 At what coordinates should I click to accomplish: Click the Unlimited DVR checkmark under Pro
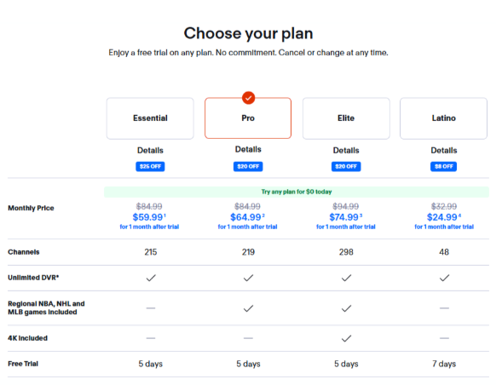tap(248, 278)
